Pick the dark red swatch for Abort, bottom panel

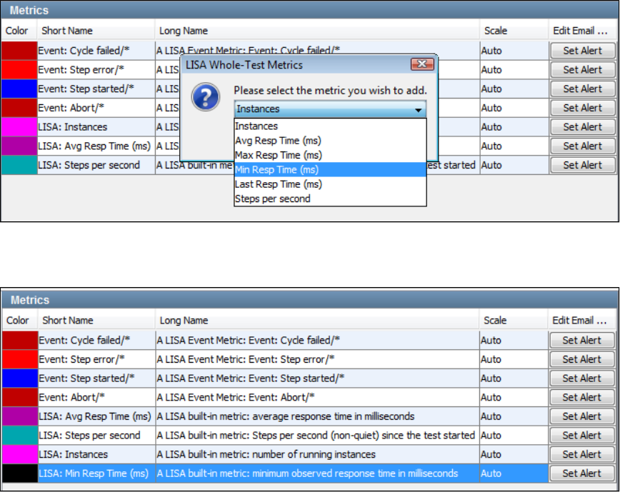(20, 397)
